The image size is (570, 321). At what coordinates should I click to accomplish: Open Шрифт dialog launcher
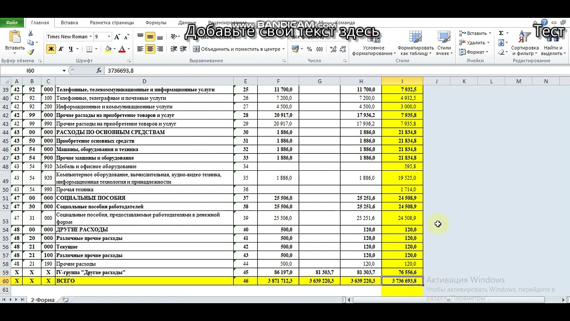tap(130, 61)
